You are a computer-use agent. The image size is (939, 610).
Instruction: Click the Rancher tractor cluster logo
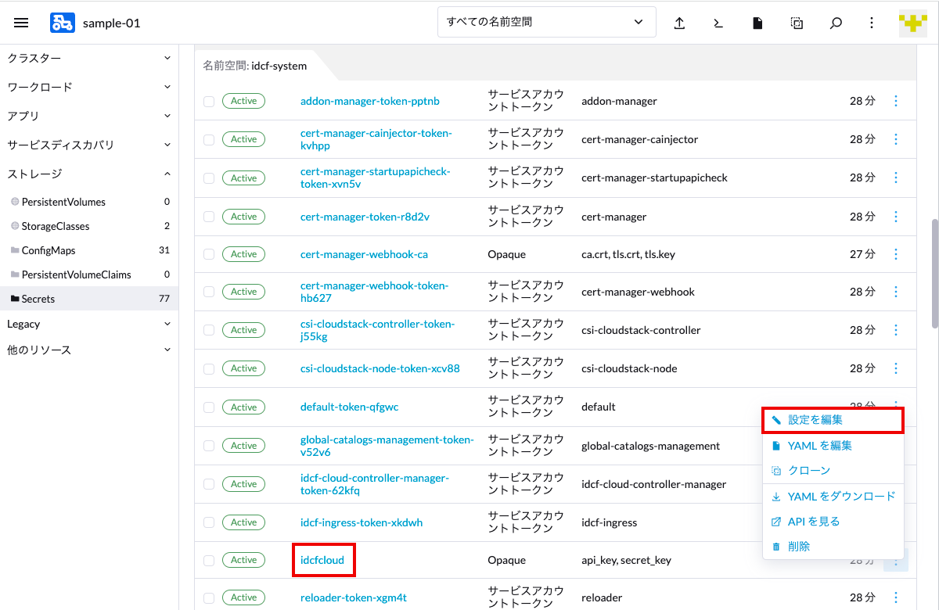click(63, 23)
